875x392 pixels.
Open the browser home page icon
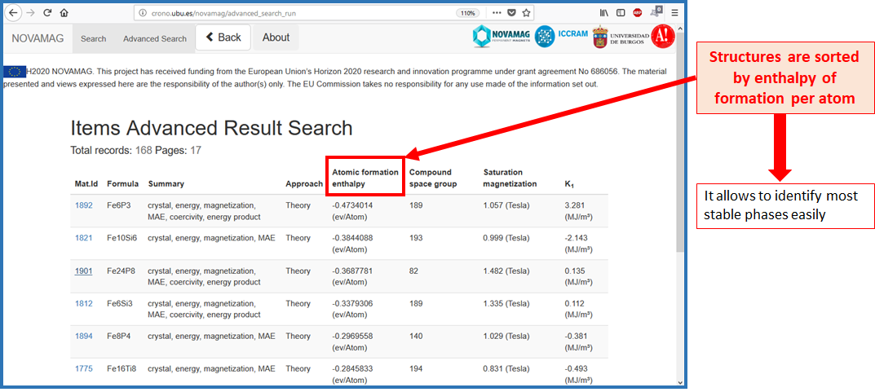click(x=64, y=13)
